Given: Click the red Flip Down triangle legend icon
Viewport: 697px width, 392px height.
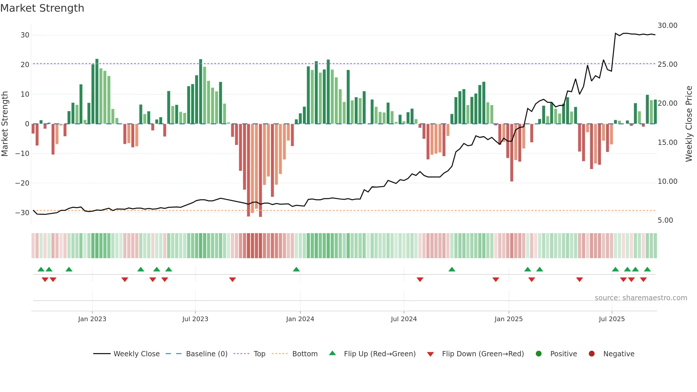Looking at the screenshot, I should click(x=430, y=354).
